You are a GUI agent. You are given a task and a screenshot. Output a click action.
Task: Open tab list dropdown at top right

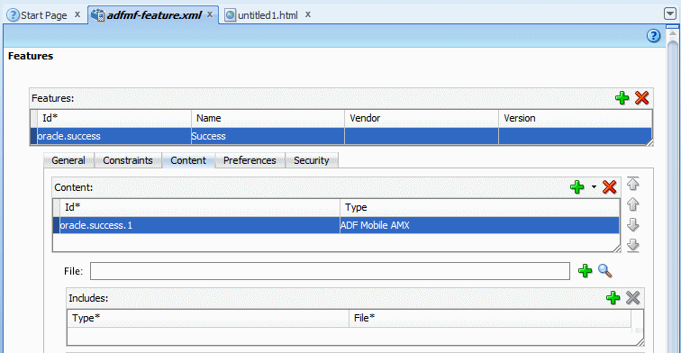click(669, 14)
